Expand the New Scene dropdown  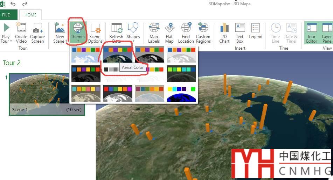60,41
